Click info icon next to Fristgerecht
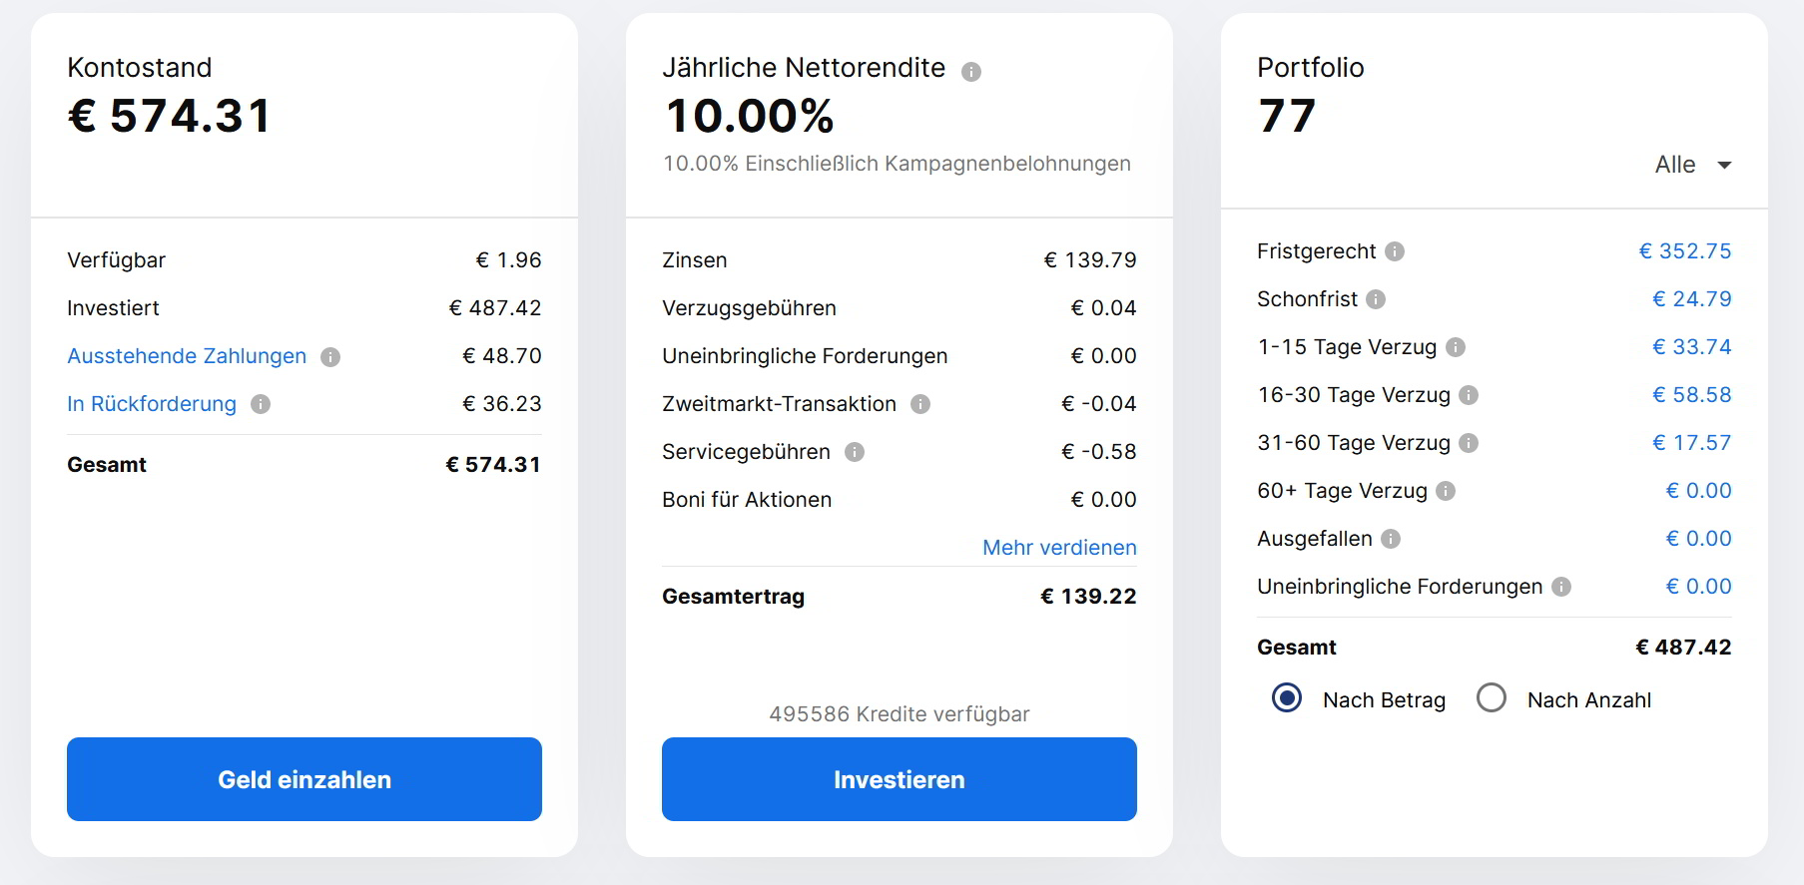 coord(1395,251)
